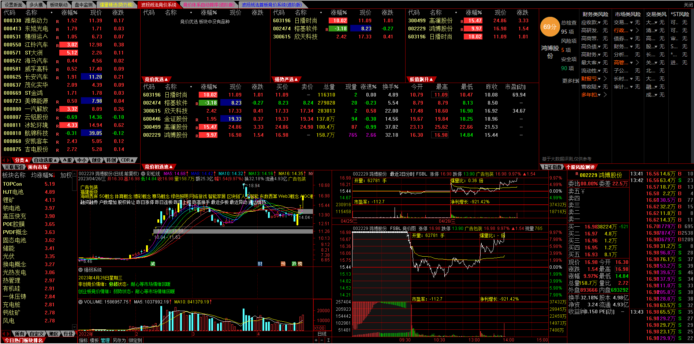Viewport: 694px width, 344px height.
Task: Select the 创业 board tab
Action: pyautogui.click(x=97, y=160)
